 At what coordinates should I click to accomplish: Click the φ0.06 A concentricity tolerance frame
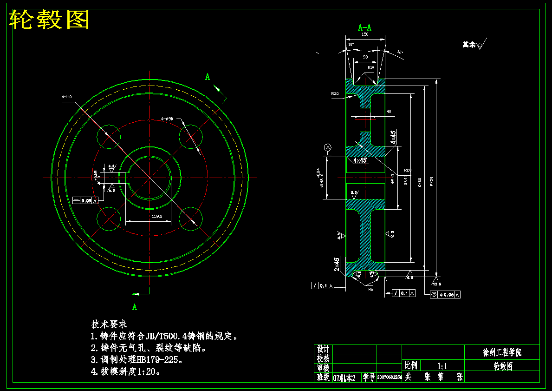click(445, 294)
